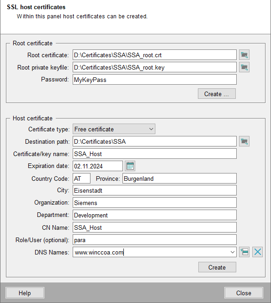Click into the Certificate/key name field
Image resolution: width=271 pixels, height=303 pixels.
pyautogui.click(x=154, y=154)
